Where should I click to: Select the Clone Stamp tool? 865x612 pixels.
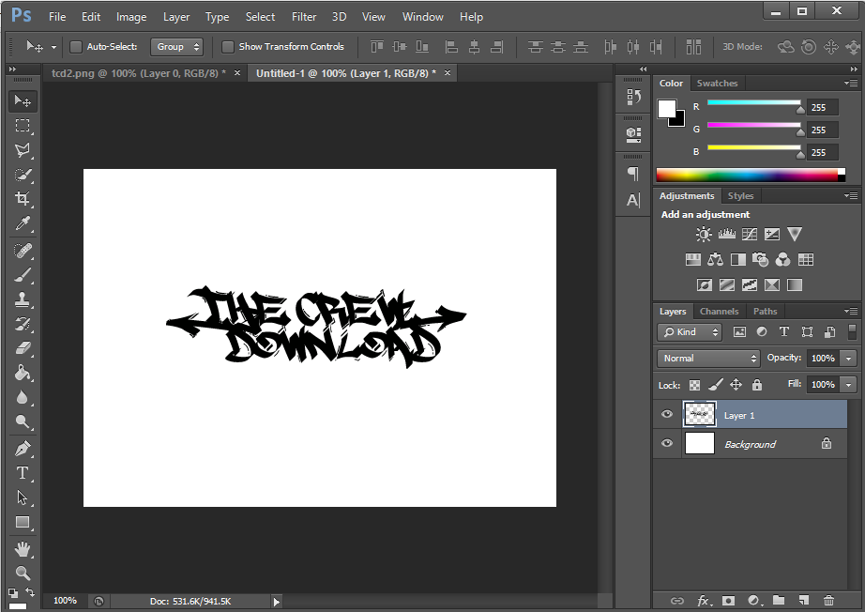click(23, 299)
